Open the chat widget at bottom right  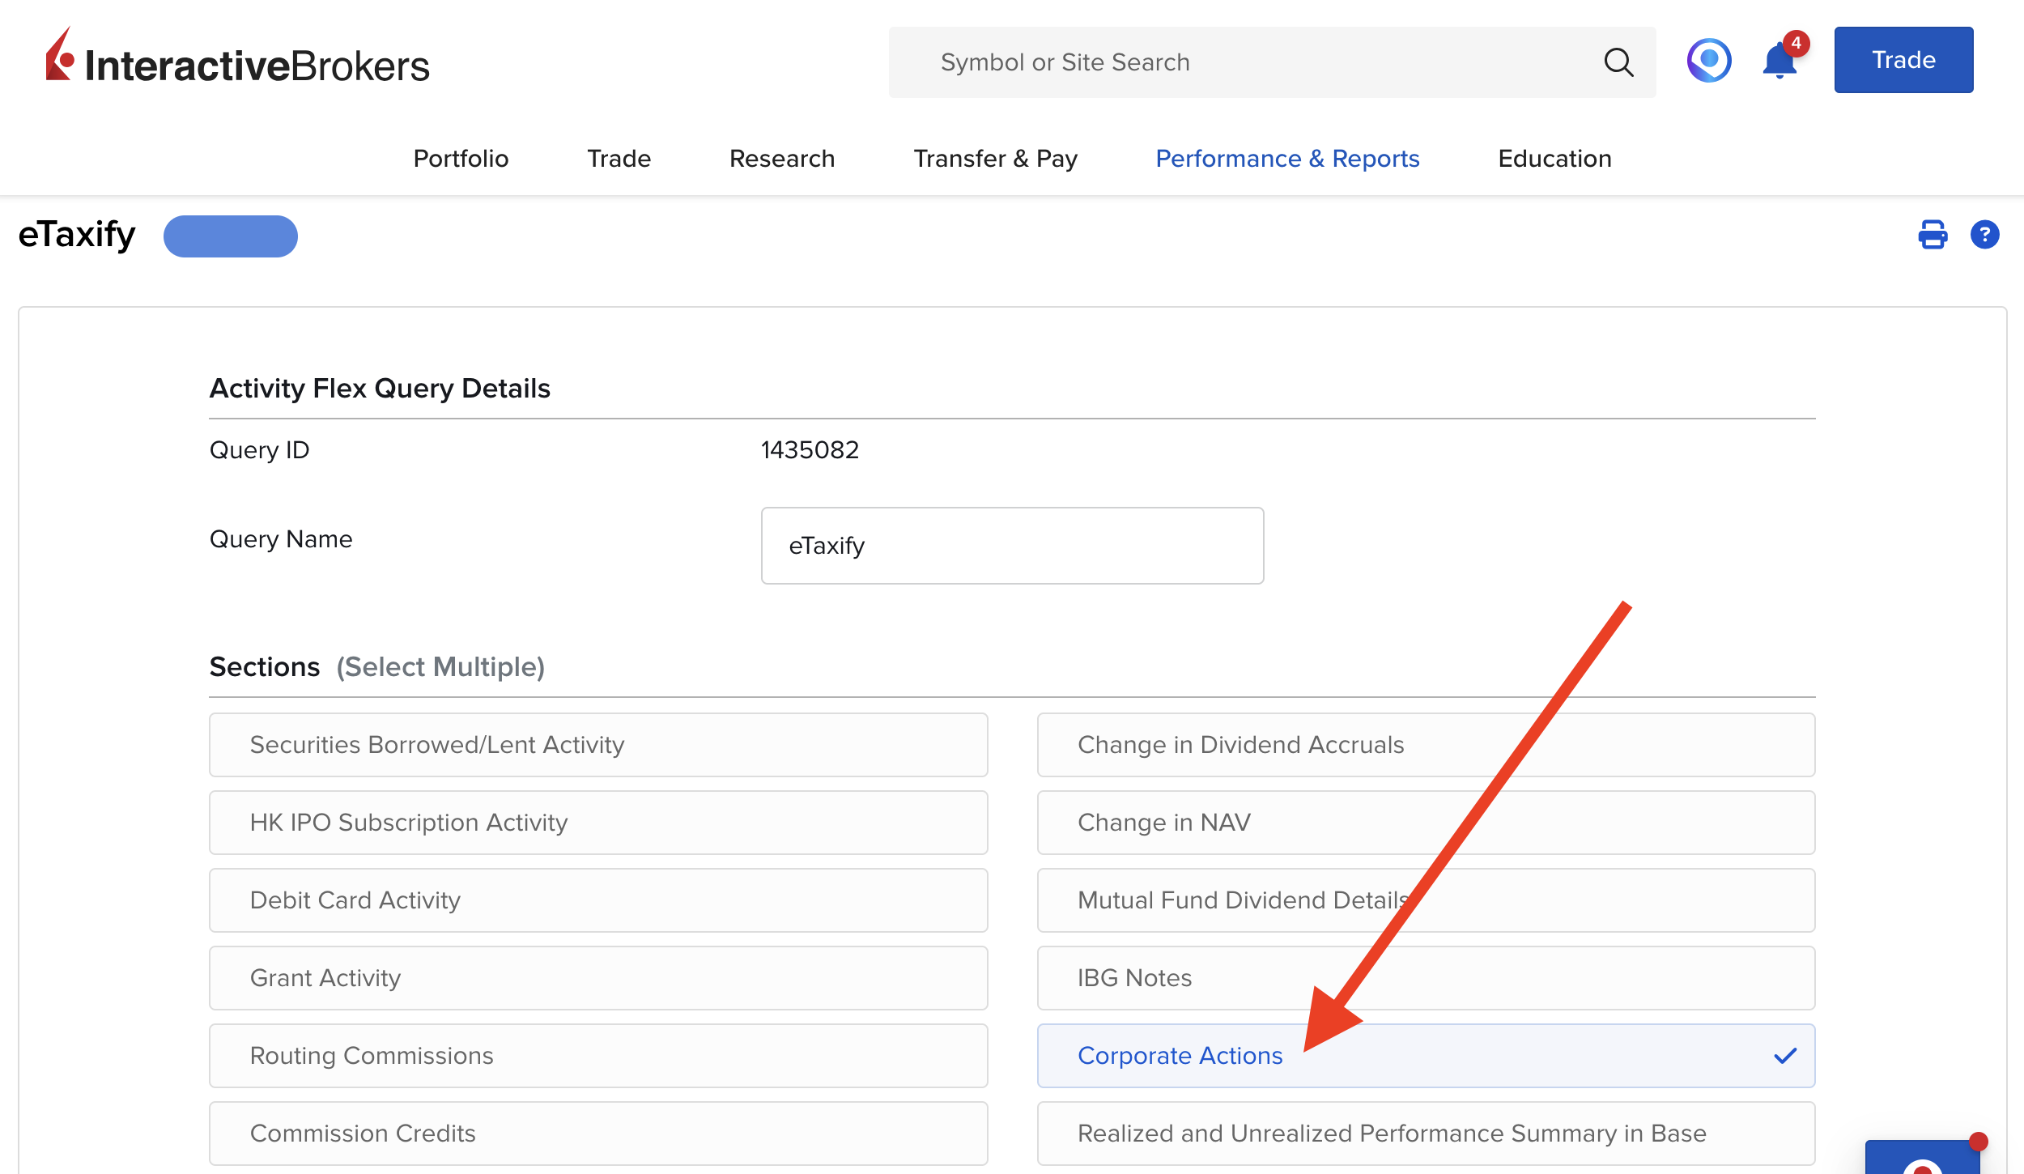coord(1923,1156)
